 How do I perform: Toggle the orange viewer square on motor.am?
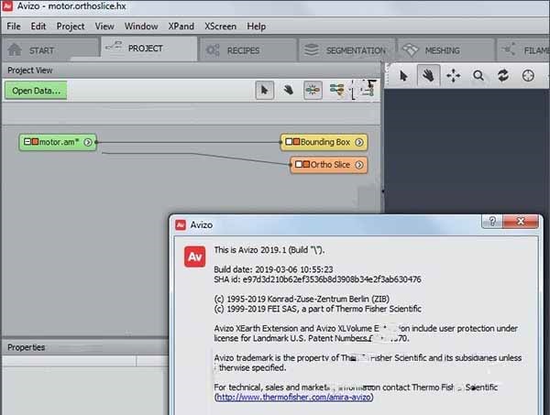coord(35,142)
